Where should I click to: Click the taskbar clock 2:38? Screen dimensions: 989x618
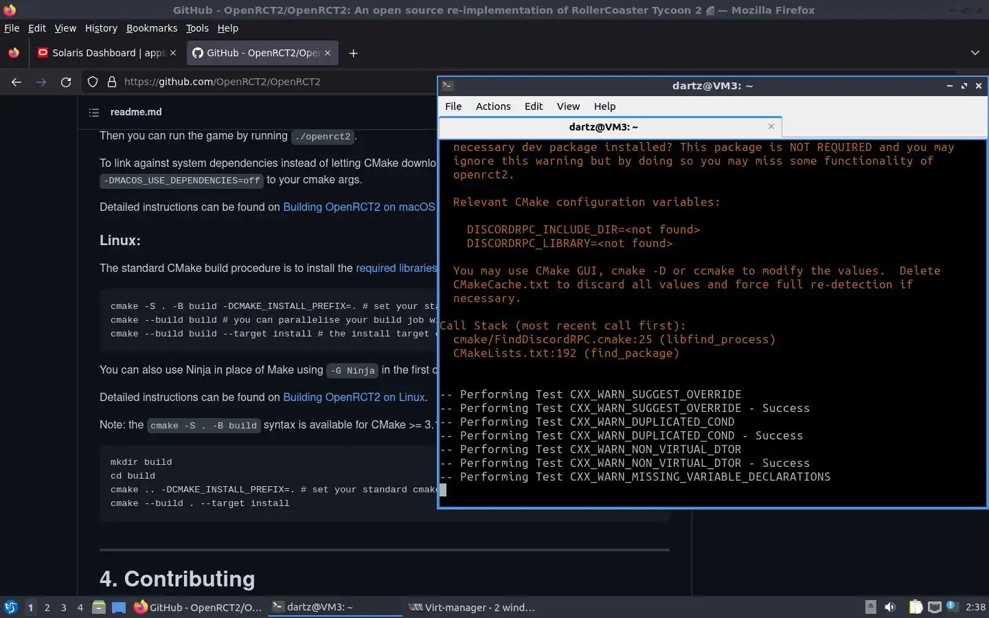point(975,607)
